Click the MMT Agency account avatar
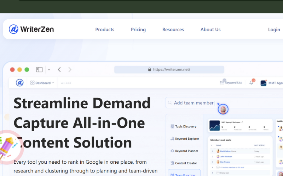The image size is (283, 176). point(264,83)
